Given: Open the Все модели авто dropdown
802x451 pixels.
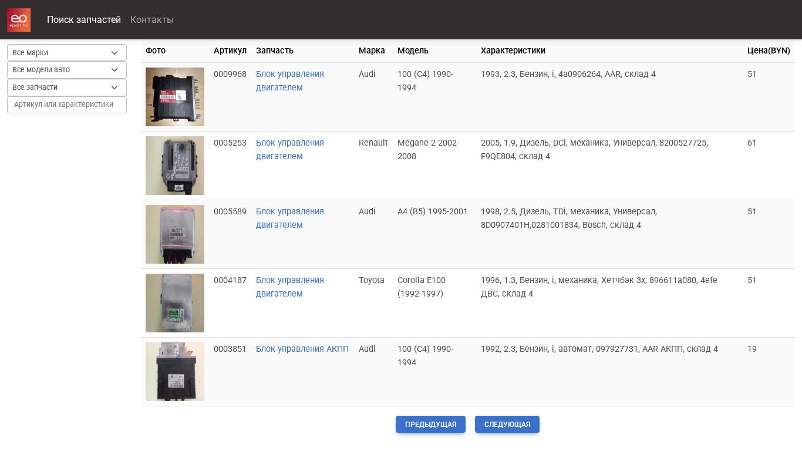Looking at the screenshot, I should [x=67, y=70].
